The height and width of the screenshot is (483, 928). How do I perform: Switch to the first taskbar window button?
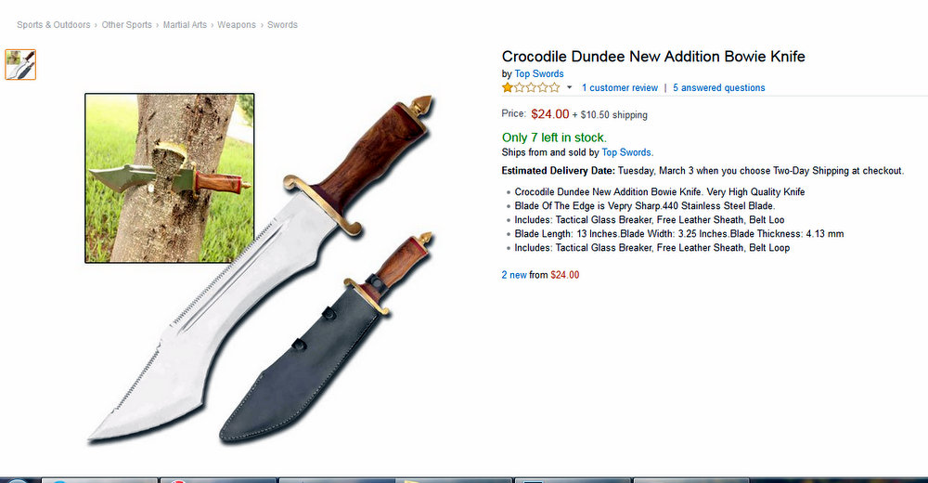(99, 480)
